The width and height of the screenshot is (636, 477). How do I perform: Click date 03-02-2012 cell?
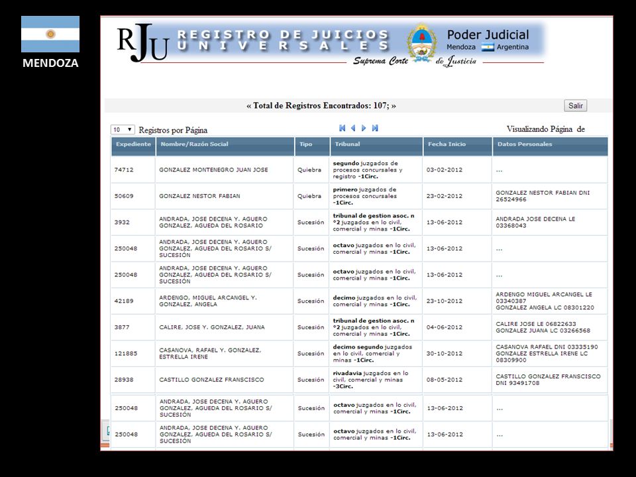(457, 170)
